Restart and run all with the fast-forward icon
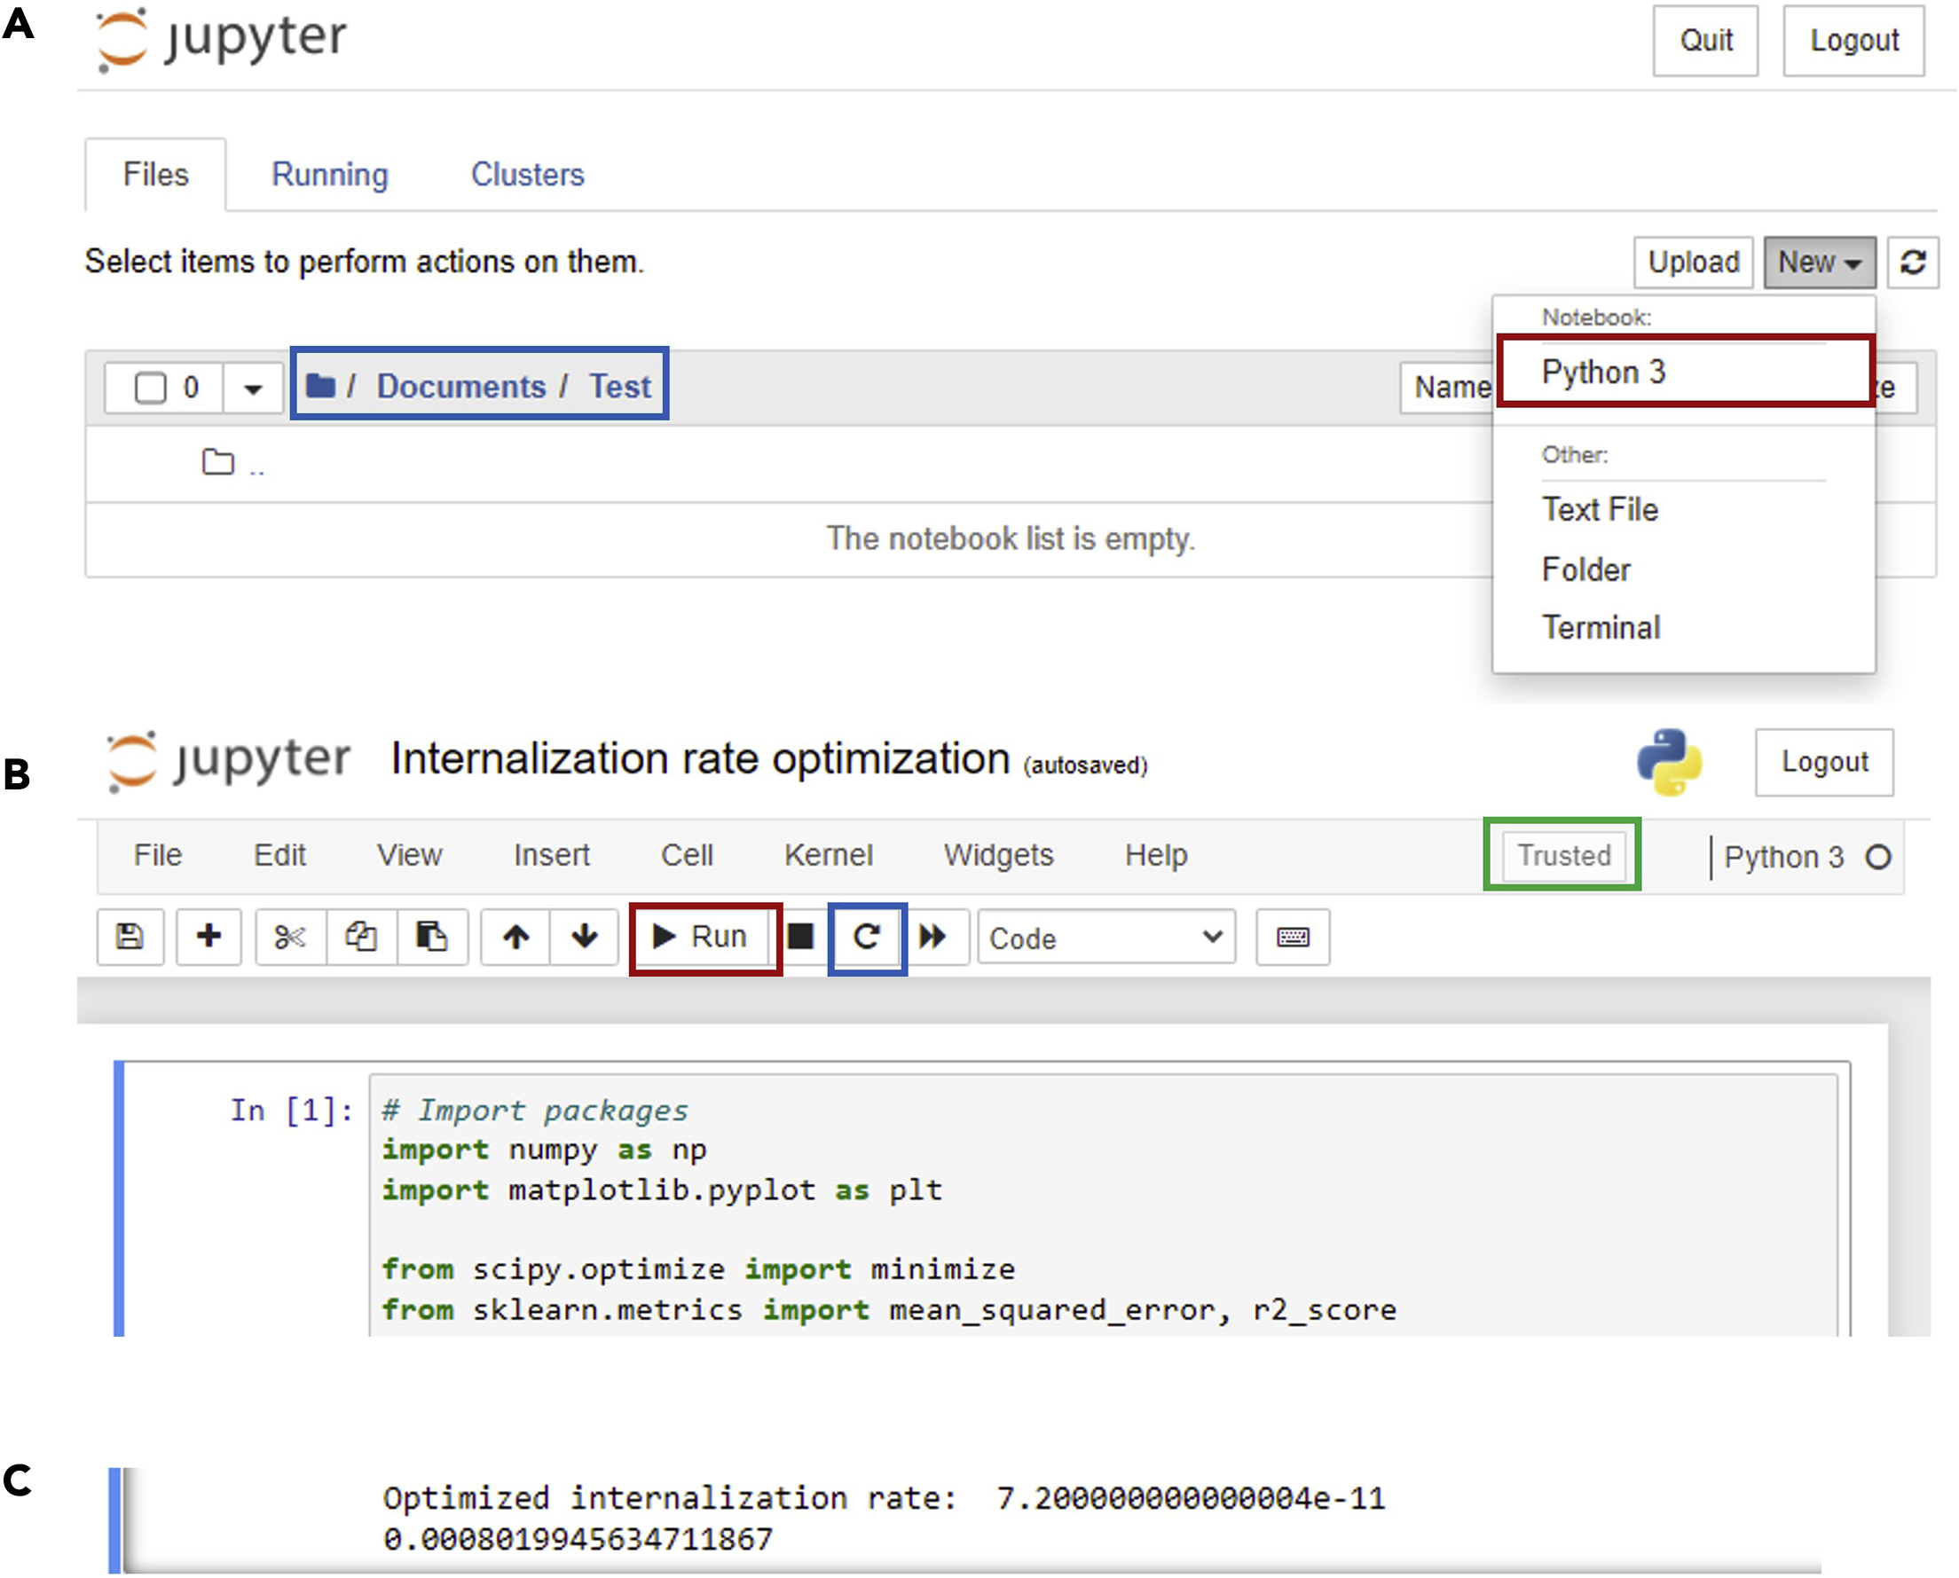 pos(933,937)
